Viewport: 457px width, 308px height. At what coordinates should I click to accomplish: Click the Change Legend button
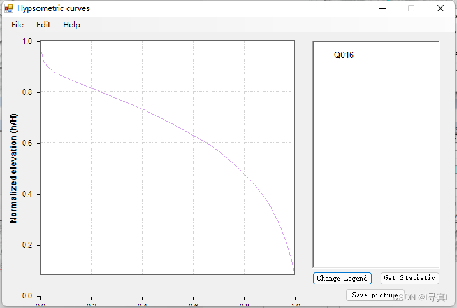tap(342, 278)
